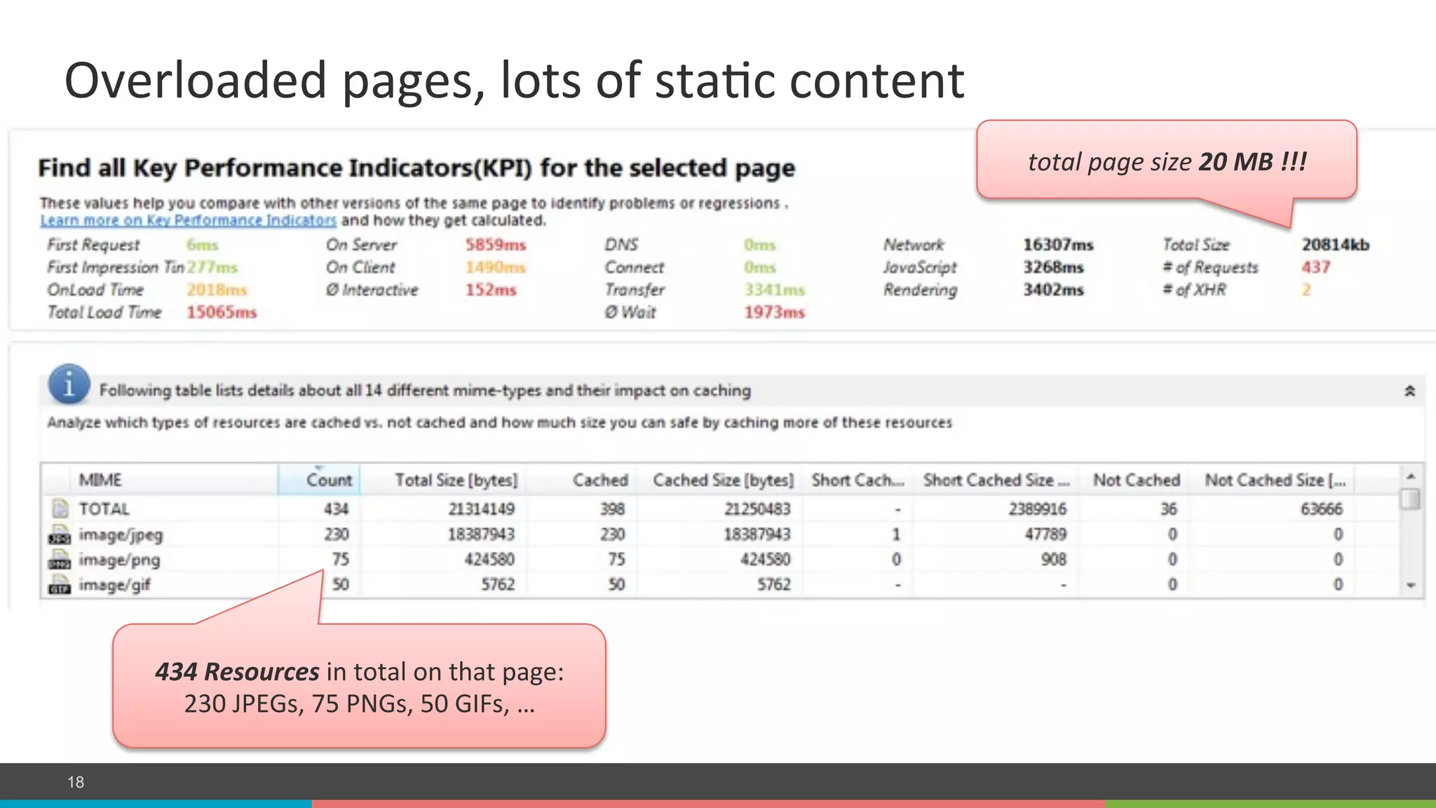Click Total Load Time value 15065ms
The image size is (1436, 808).
[x=222, y=312]
